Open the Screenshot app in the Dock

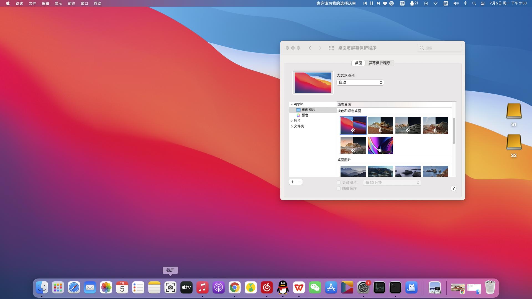170,288
